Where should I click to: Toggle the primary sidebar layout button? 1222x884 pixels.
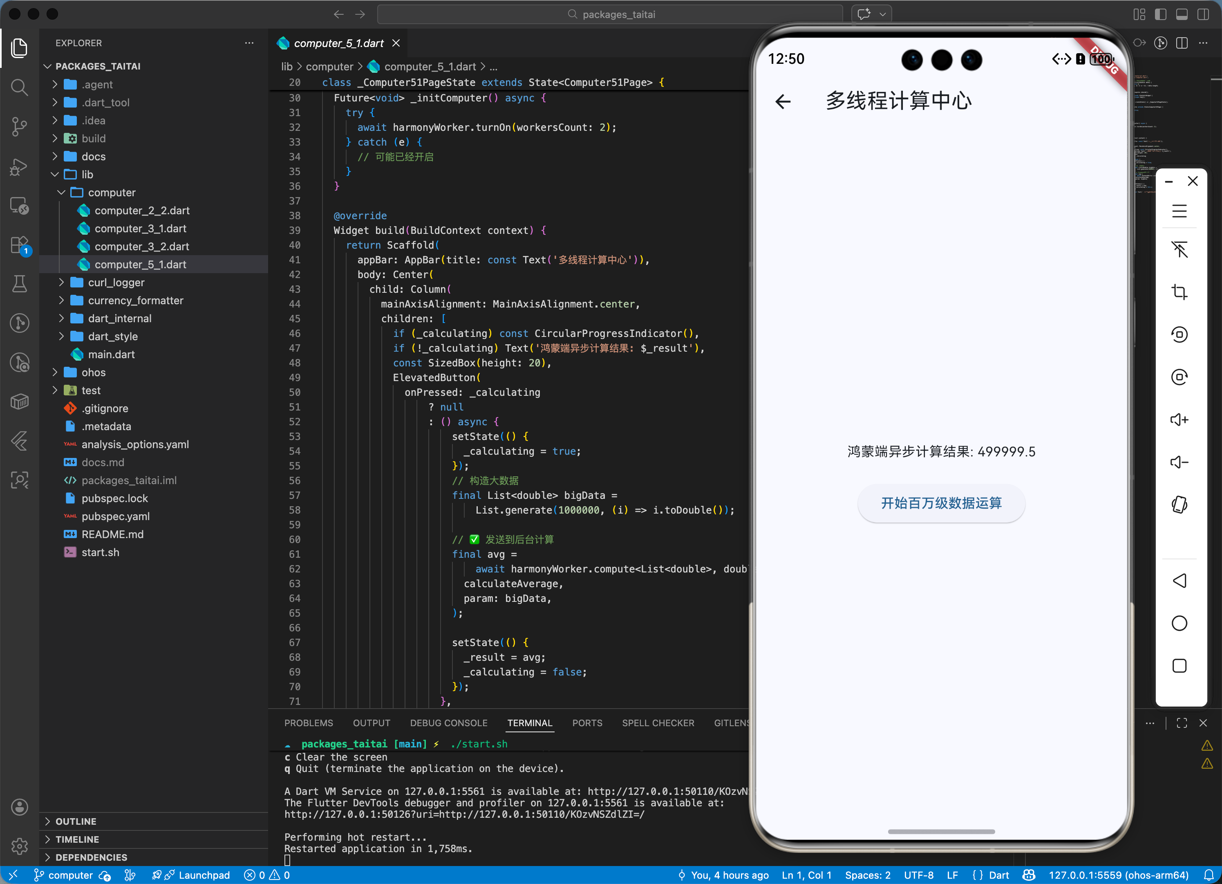click(x=1160, y=14)
